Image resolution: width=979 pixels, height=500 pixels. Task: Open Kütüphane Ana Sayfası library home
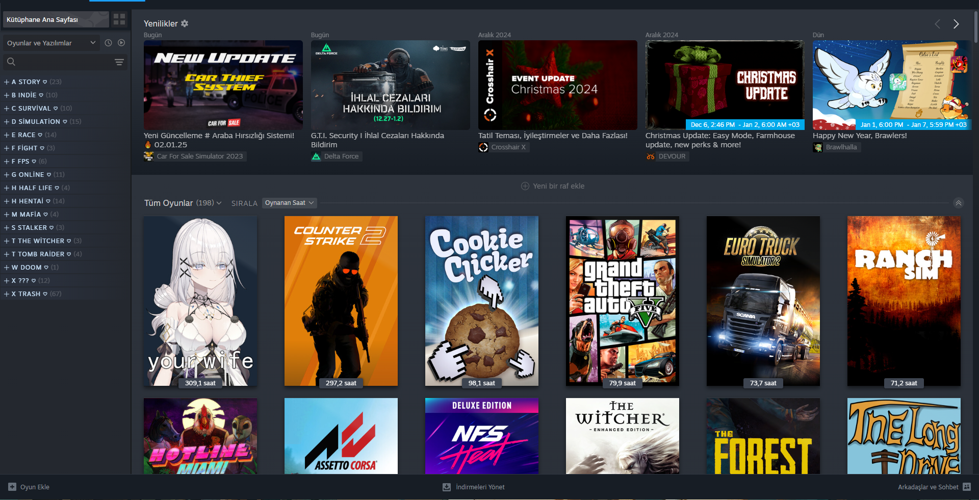click(x=56, y=19)
